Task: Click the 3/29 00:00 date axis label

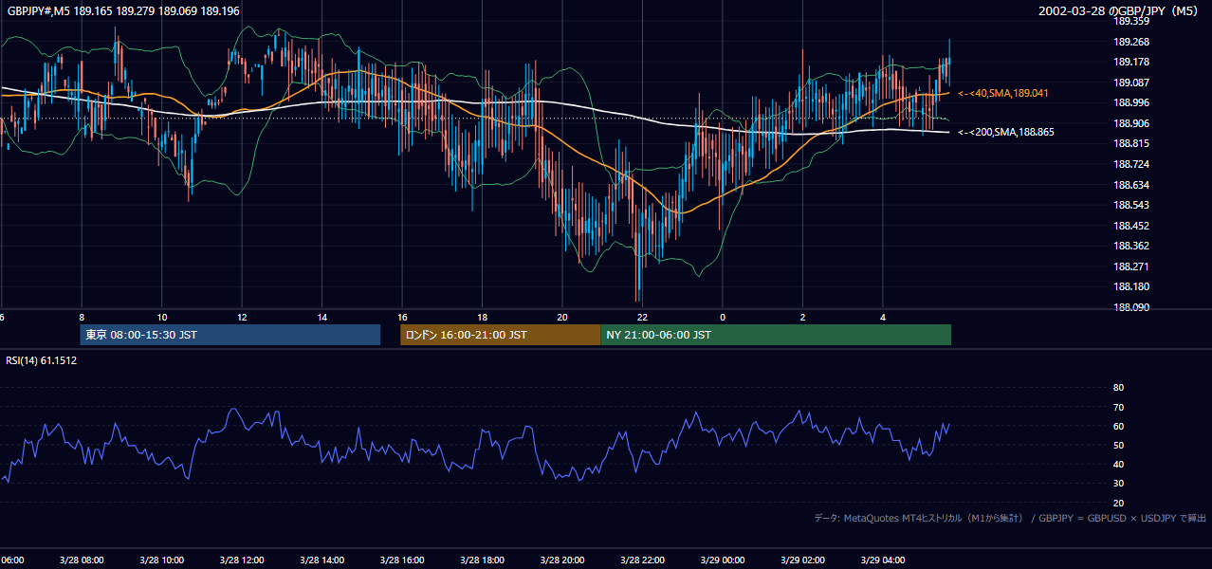Action: [723, 560]
